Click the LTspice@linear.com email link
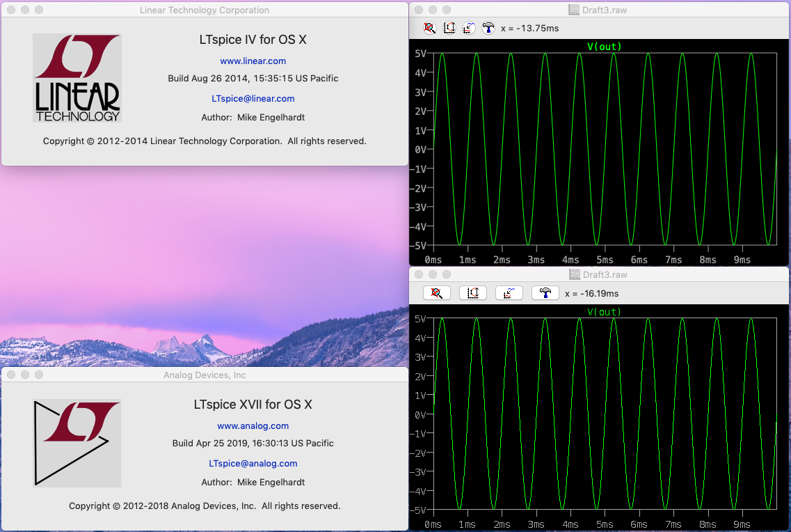This screenshot has width=791, height=532. coord(253,98)
